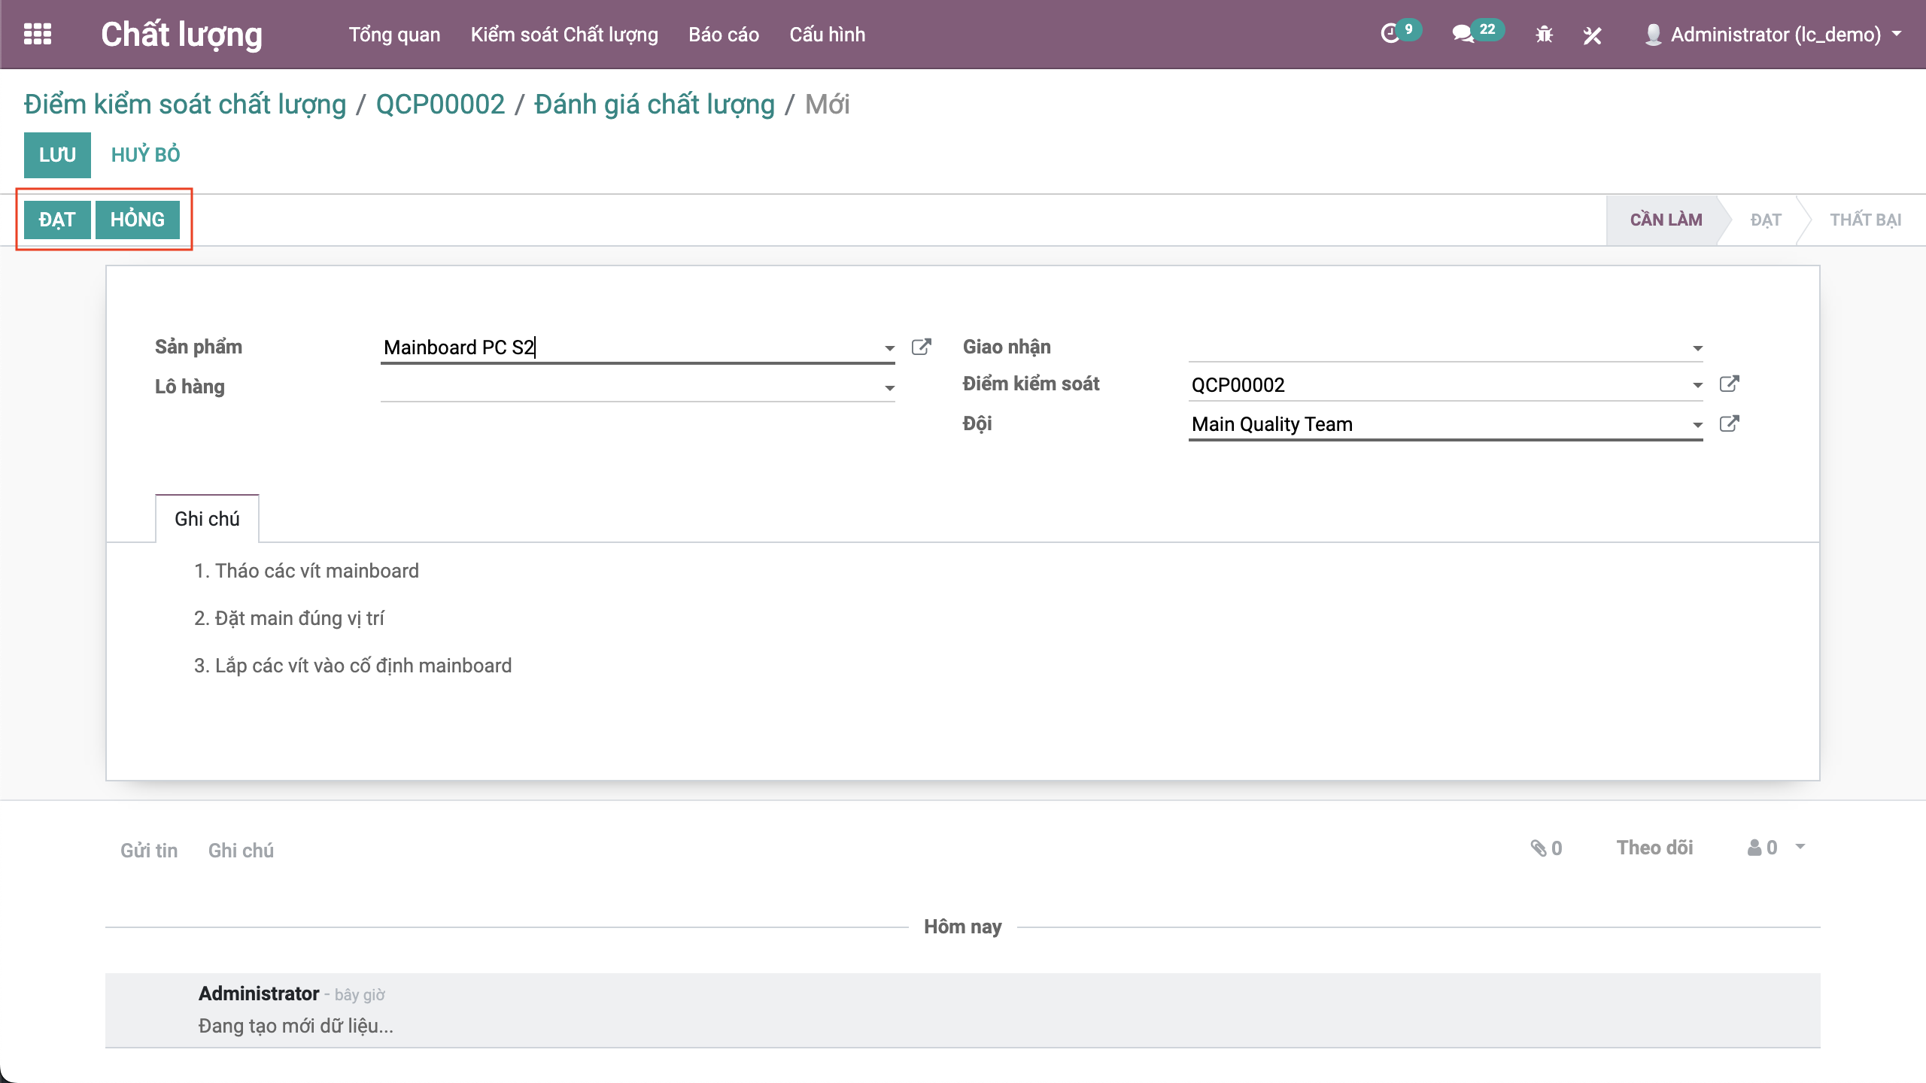Open the Kiểm soát Chất lượng menu
1926x1083 pixels.
(x=564, y=35)
